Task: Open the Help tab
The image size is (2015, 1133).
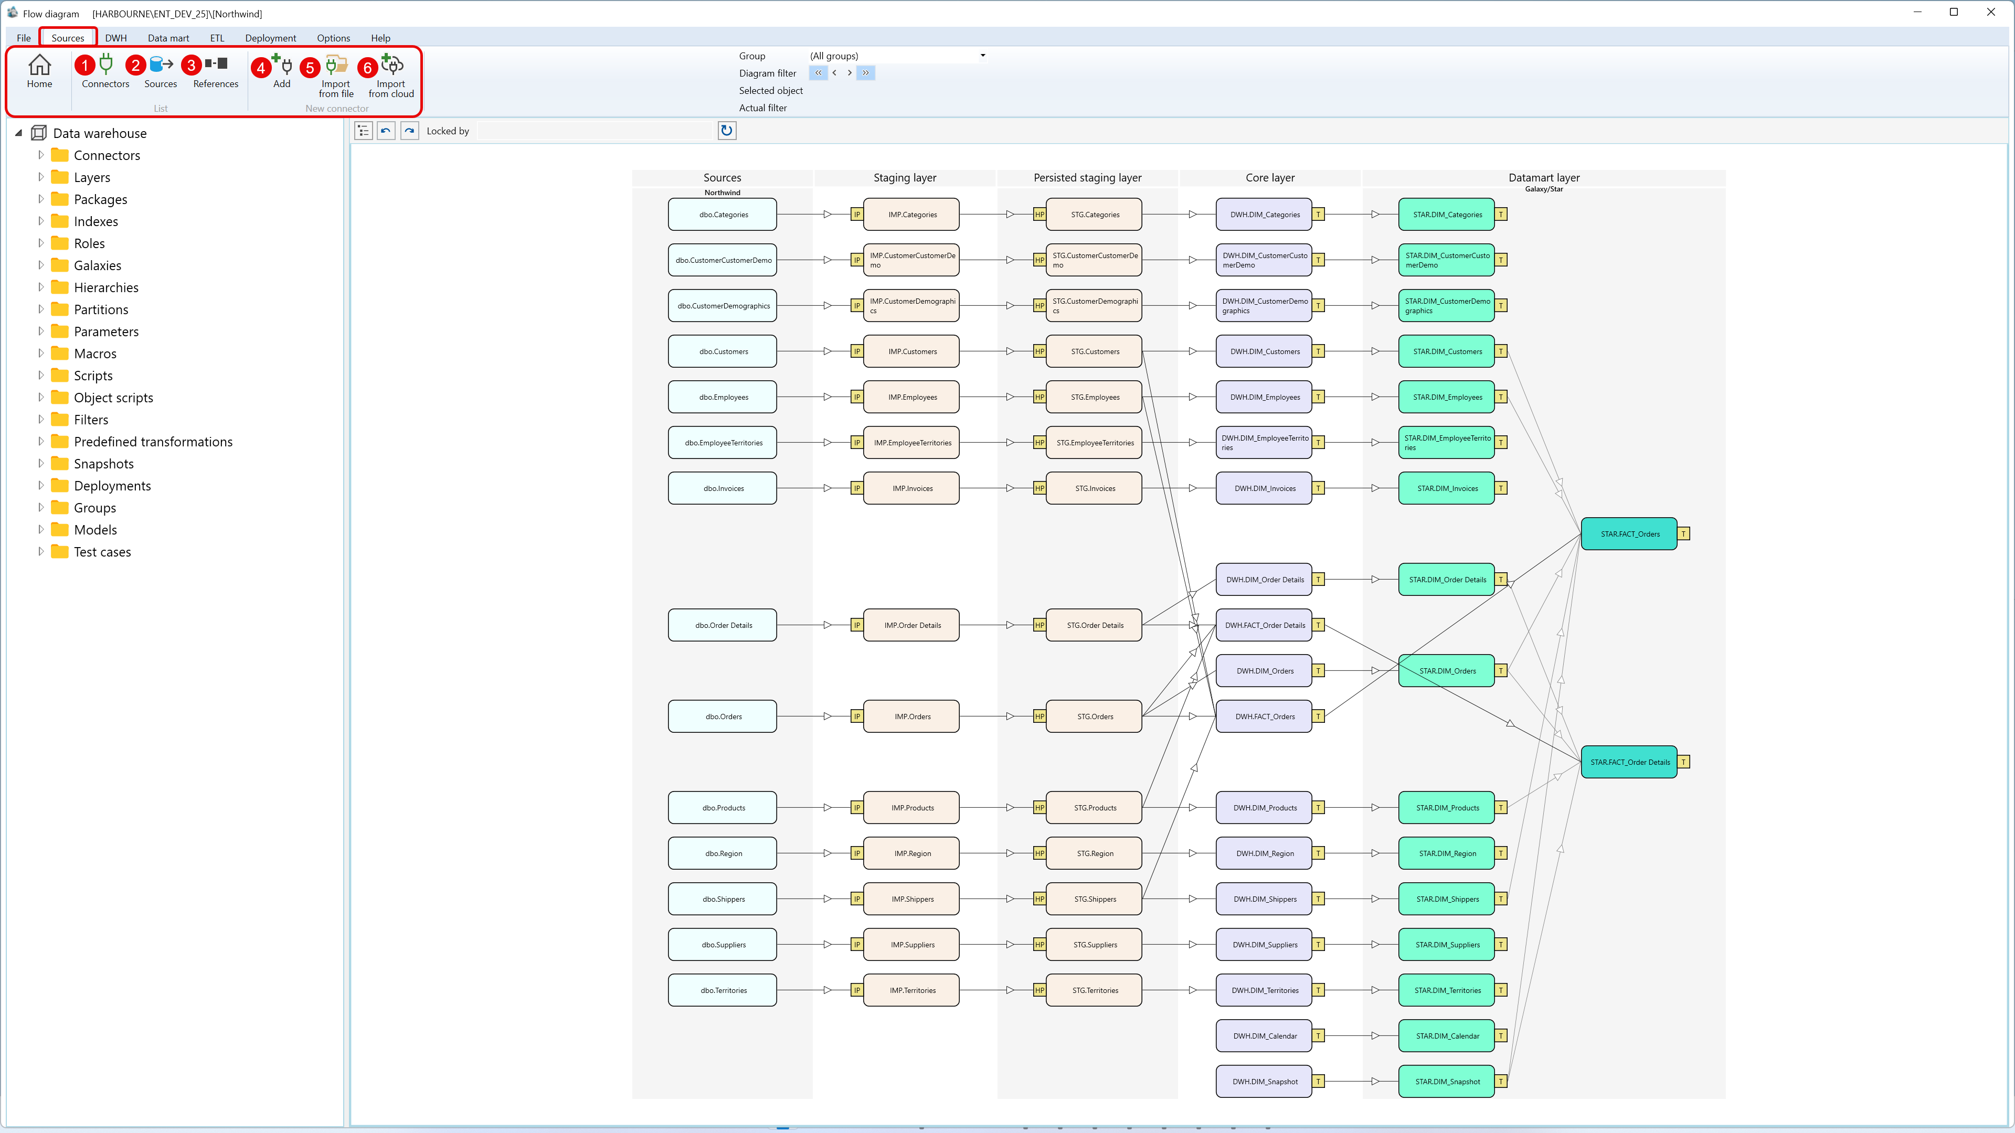Action: coord(380,38)
